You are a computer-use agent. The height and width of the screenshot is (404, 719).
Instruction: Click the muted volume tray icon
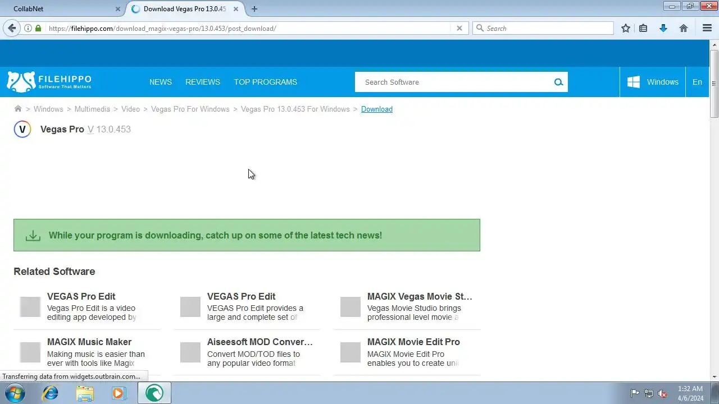[x=662, y=393]
